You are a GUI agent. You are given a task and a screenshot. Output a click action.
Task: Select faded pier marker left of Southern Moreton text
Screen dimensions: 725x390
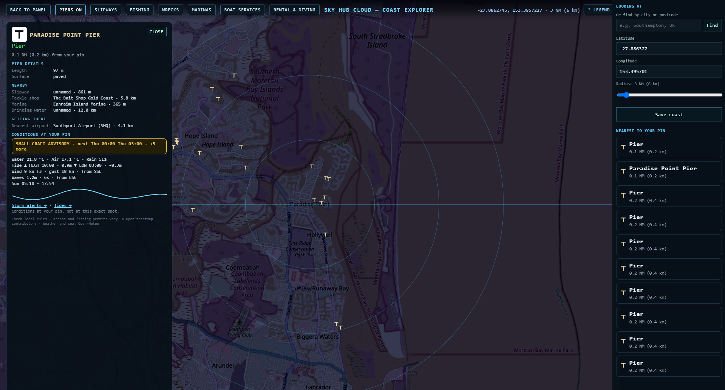pos(234,76)
